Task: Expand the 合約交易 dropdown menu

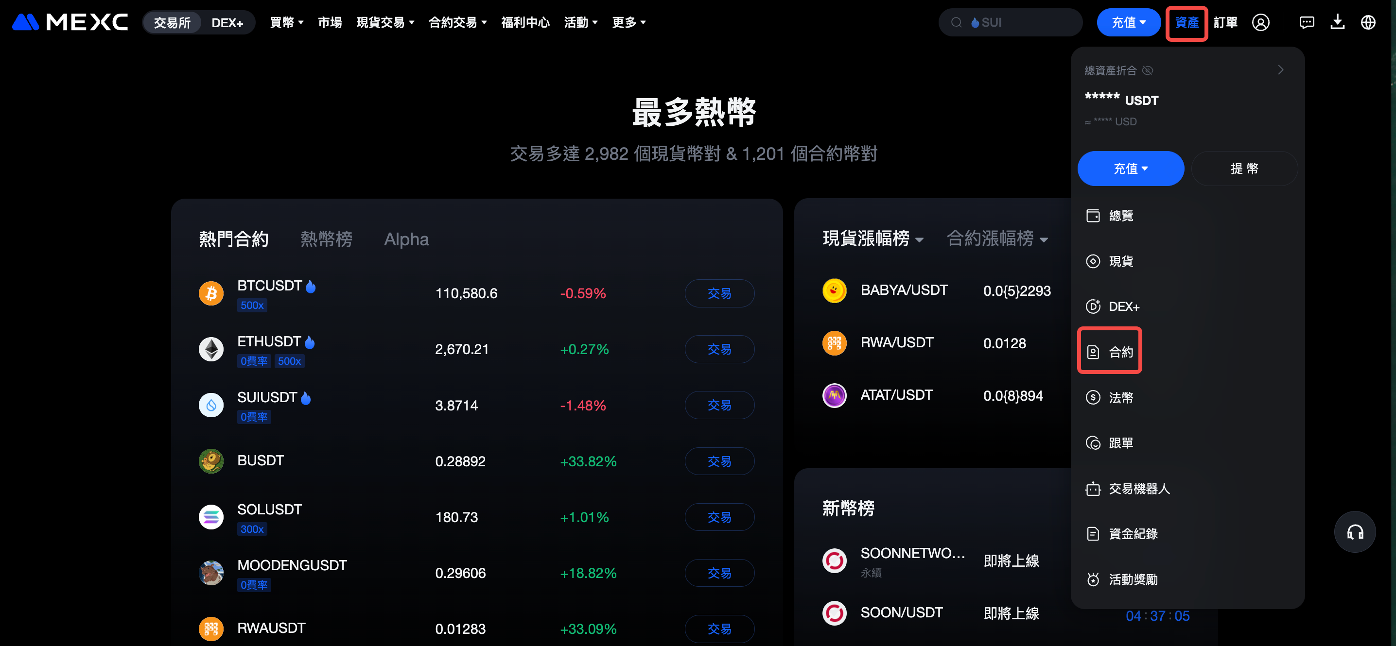Action: pos(458,22)
